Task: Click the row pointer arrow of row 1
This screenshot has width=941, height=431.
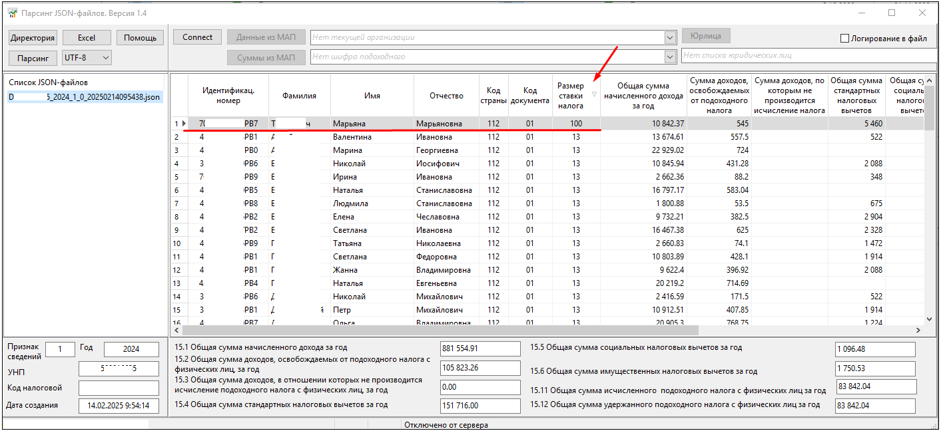Action: point(184,124)
